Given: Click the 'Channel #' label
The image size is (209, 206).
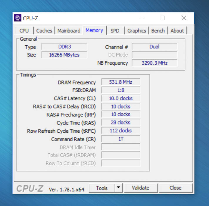Looking at the screenshot, I should pyautogui.click(x=116, y=47).
